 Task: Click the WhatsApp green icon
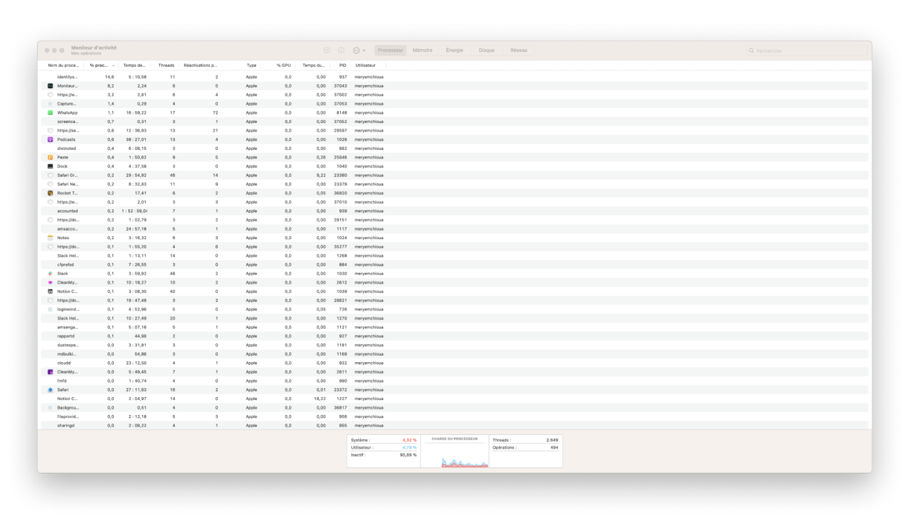tap(51, 113)
